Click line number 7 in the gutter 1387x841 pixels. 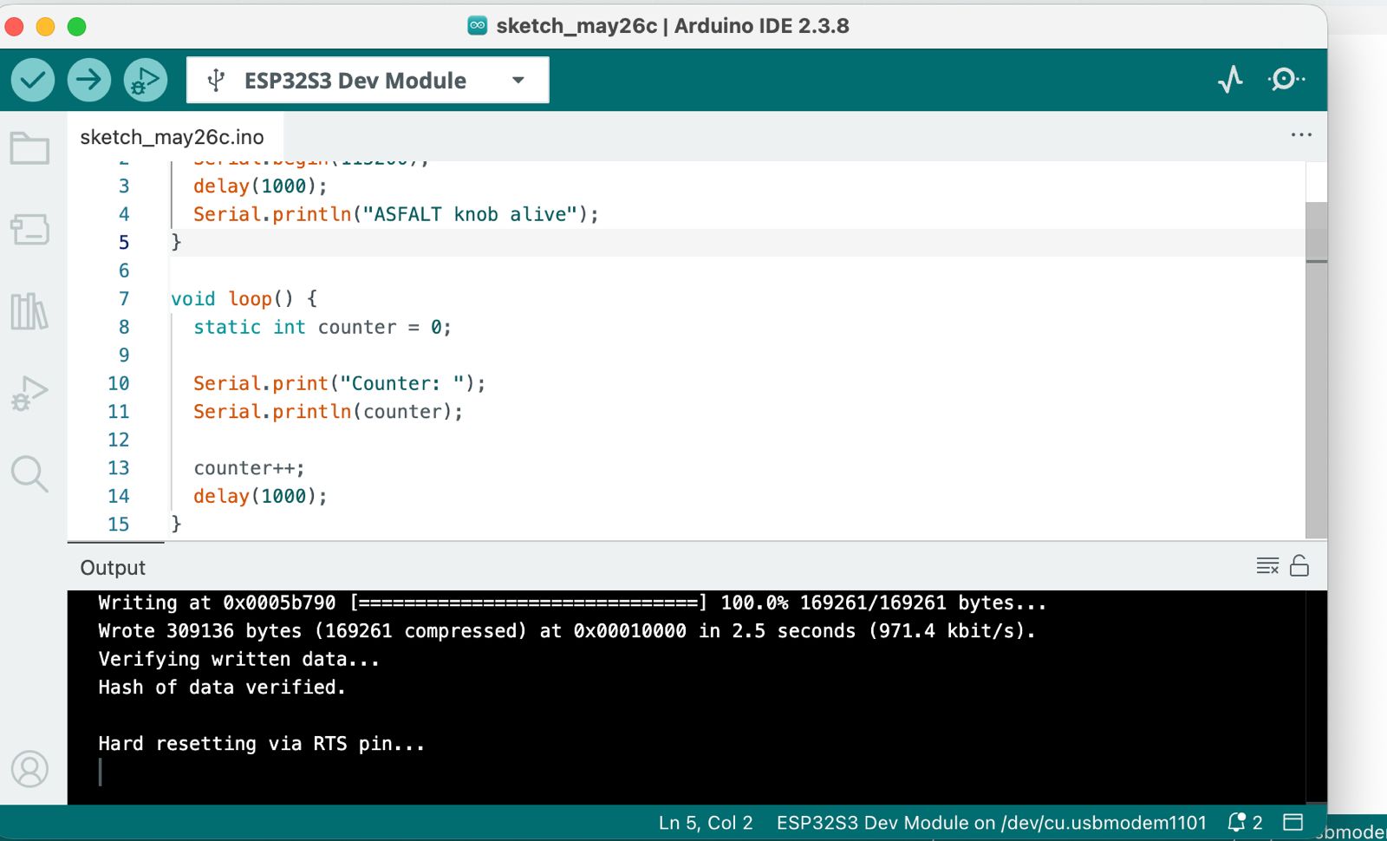124,299
